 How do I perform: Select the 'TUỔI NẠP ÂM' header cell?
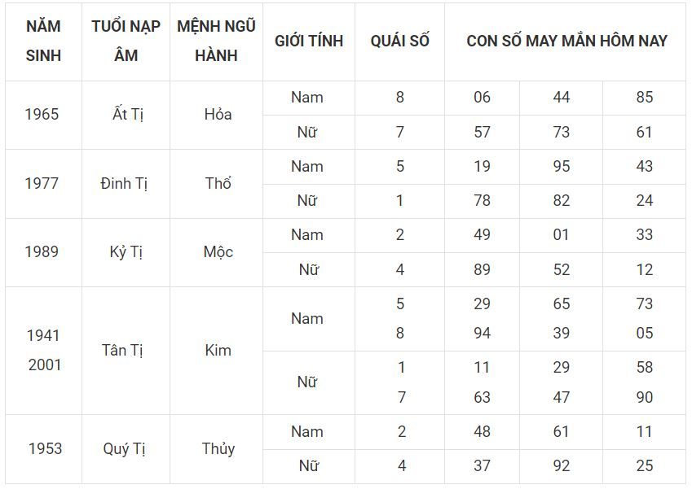tap(126, 41)
